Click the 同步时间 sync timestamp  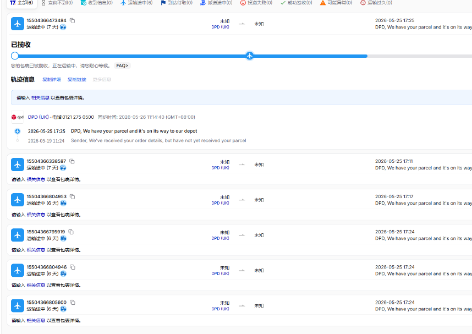[146, 117]
